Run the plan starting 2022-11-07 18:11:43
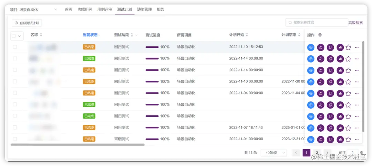 coord(311,128)
